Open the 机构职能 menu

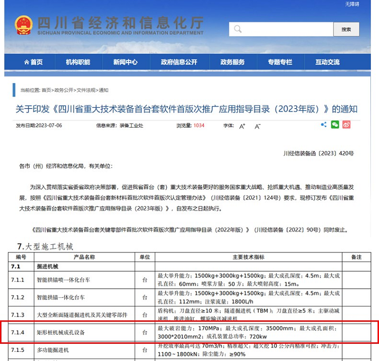(x=78, y=62)
